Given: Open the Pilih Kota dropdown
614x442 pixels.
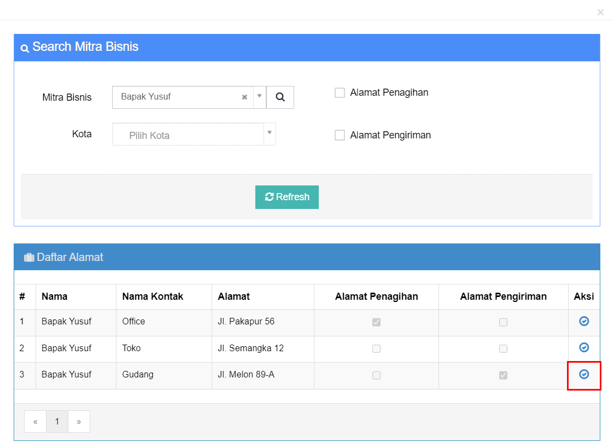Looking at the screenshot, I should [x=194, y=135].
